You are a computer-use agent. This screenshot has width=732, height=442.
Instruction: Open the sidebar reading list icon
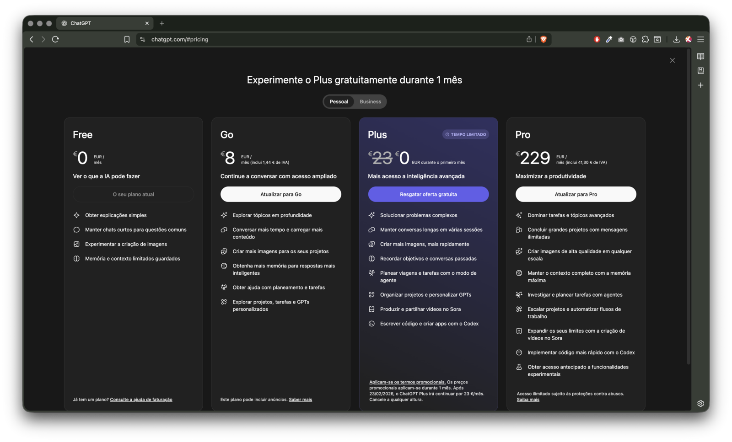pyautogui.click(x=700, y=56)
